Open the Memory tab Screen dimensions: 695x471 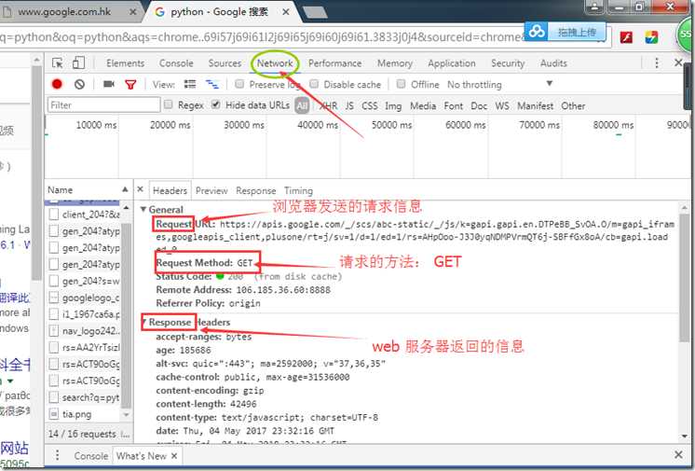tap(394, 63)
